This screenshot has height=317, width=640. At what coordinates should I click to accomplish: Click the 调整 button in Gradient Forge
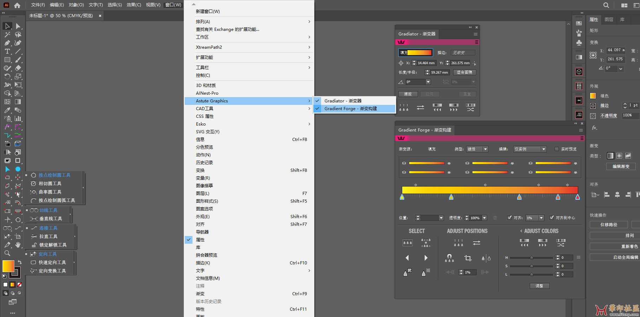coord(540,286)
